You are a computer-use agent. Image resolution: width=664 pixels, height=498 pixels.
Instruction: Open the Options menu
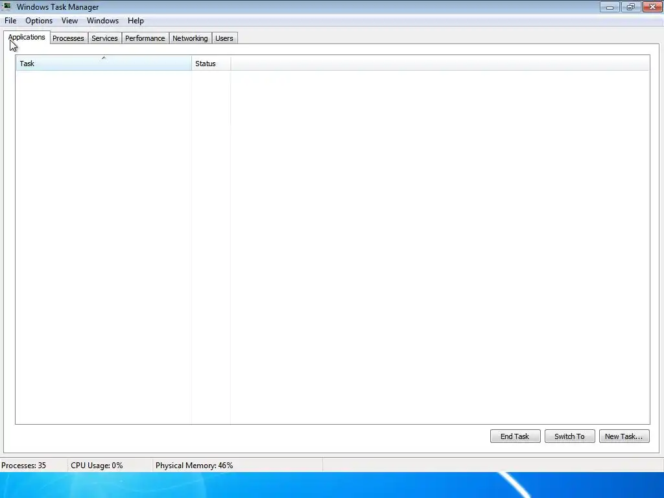pyautogui.click(x=39, y=21)
